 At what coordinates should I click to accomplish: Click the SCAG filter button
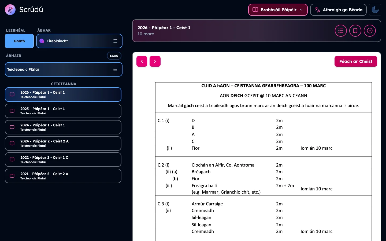coord(114,56)
